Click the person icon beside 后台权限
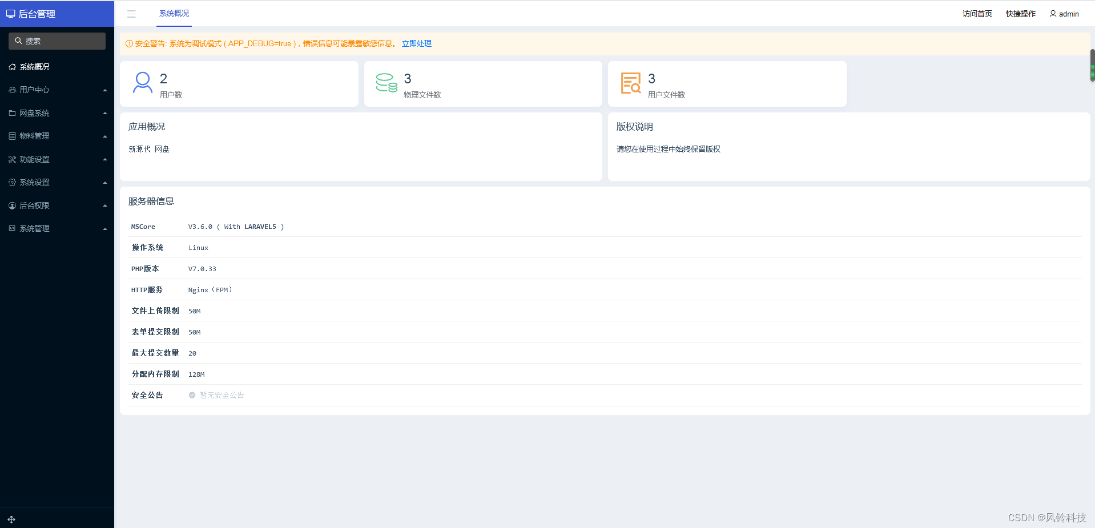The height and width of the screenshot is (528, 1095). (12, 205)
